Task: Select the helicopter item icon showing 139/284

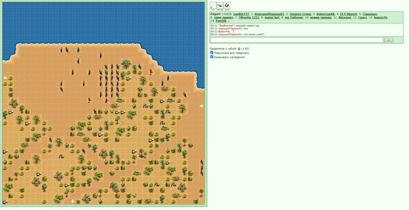Action: click(x=220, y=5)
